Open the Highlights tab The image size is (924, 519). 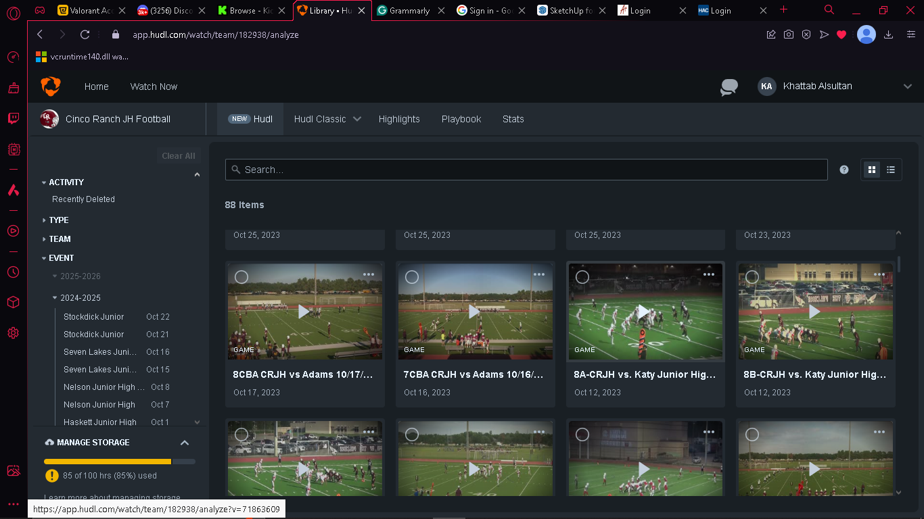[x=399, y=119]
